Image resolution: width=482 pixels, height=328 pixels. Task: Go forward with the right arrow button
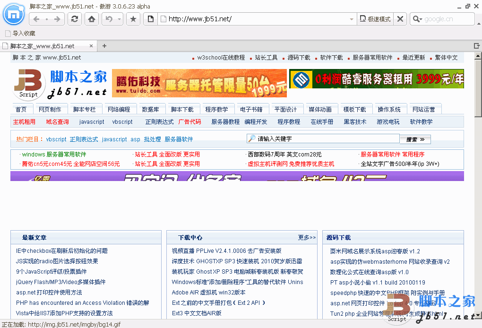point(57,19)
